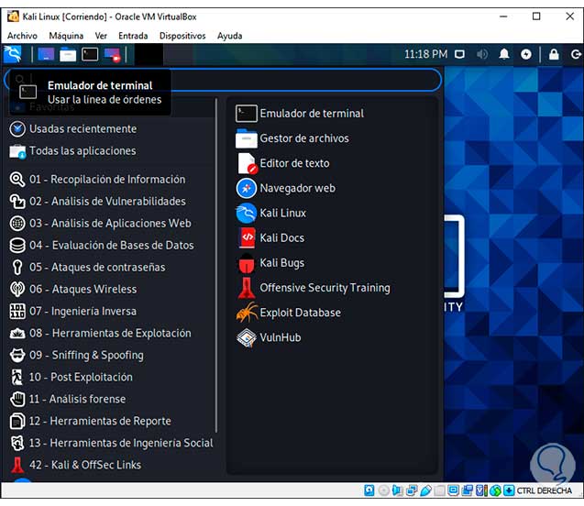Viewport: 584px width, 506px height.
Task: Open 03 - Análisis de Aplicaciones Web
Action: [x=101, y=223]
